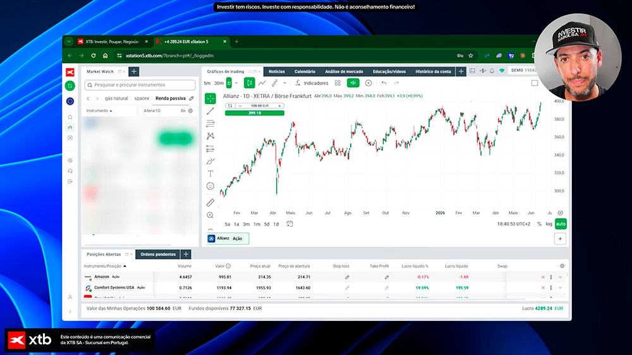Toggle percent scale on chart
632x355 pixels.
pyautogui.click(x=539, y=224)
